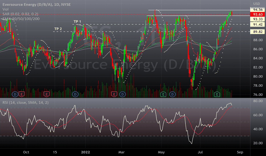The height and width of the screenshot is (156, 266).
Task: Open the USD currency selector
Action: (257, 4)
